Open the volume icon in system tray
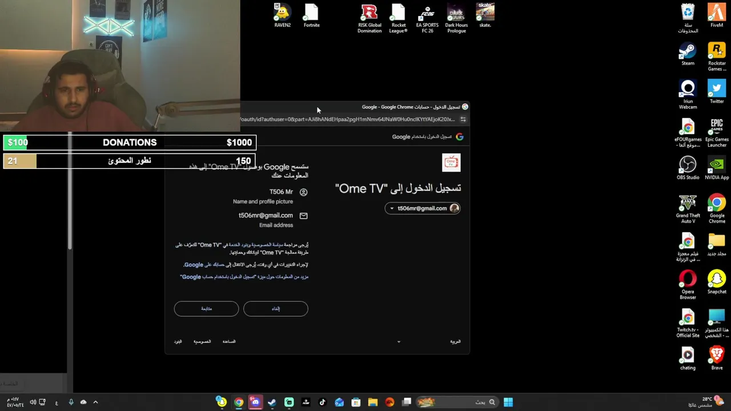Viewport: 731px width, 411px height. click(33, 402)
